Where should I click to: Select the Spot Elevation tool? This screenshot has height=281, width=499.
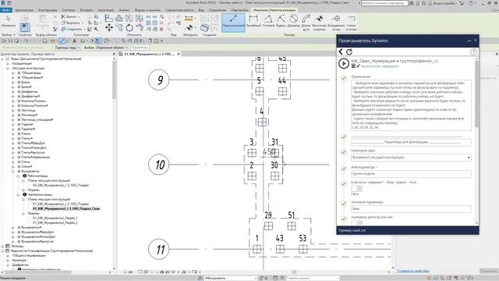point(319,23)
